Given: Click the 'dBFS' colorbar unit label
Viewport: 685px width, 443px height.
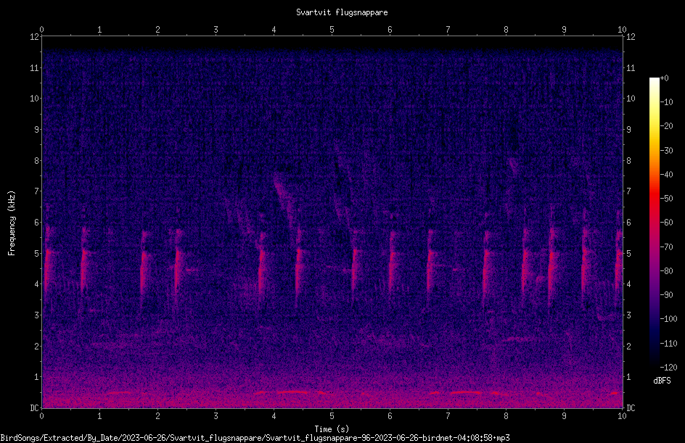Looking at the screenshot, I should pos(662,381).
